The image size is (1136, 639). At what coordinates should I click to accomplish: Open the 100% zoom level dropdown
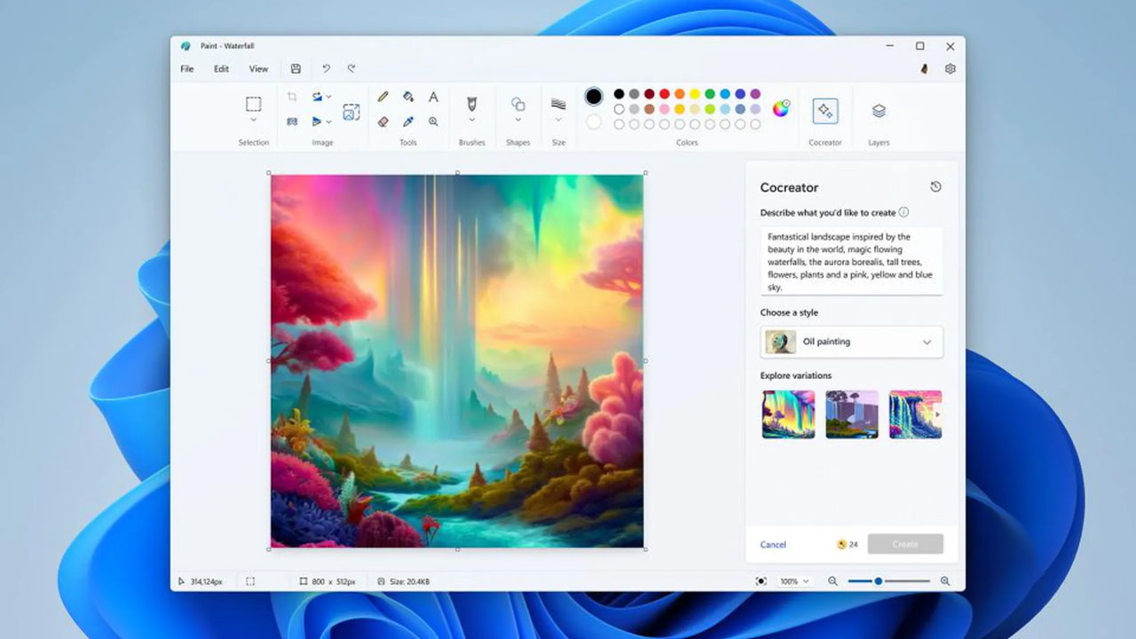tap(794, 581)
